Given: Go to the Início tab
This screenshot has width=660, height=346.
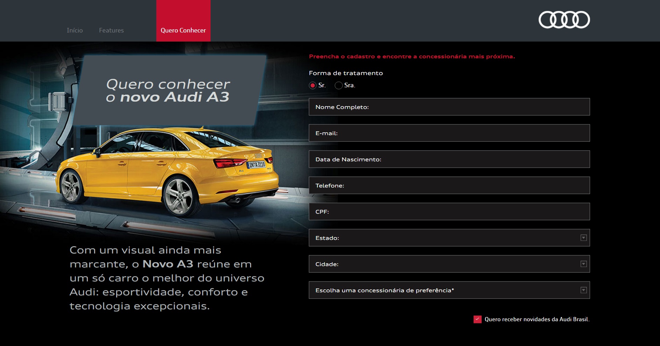Looking at the screenshot, I should (74, 30).
